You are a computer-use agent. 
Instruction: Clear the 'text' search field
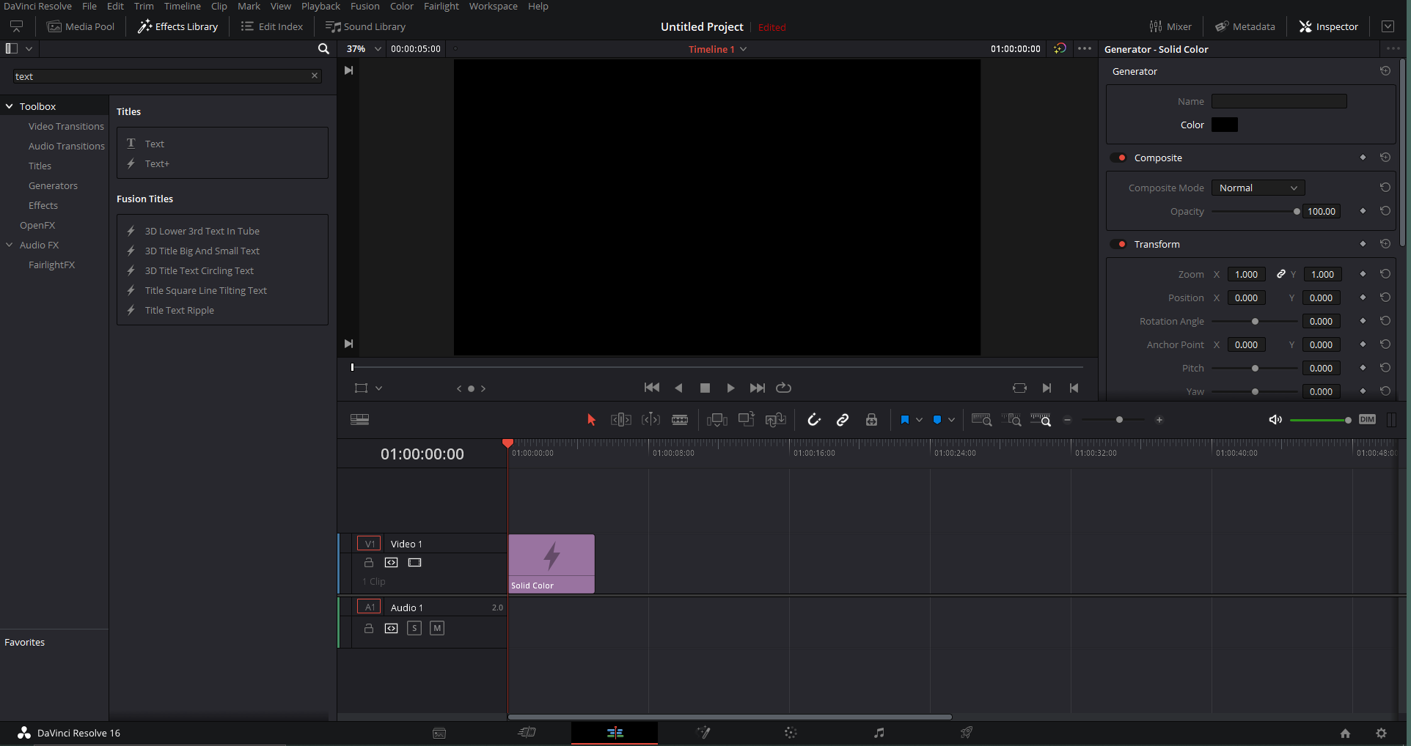coord(315,76)
